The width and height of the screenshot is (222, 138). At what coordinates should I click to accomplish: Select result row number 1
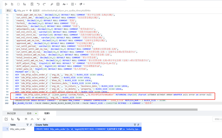coord(6,129)
